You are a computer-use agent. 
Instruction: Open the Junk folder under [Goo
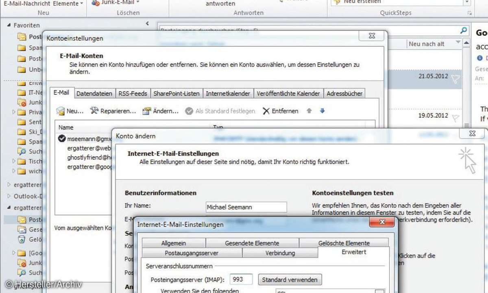coord(30,263)
